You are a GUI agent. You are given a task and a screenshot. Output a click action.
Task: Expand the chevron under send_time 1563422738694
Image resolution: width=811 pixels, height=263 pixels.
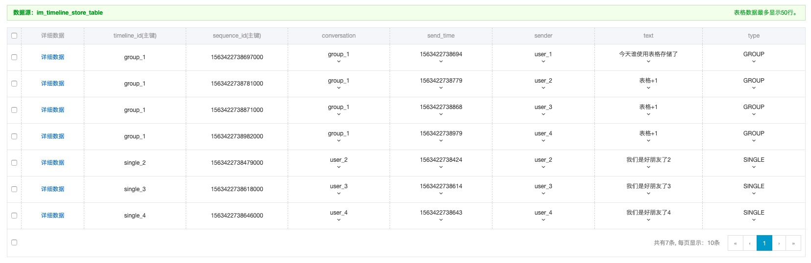click(x=441, y=62)
